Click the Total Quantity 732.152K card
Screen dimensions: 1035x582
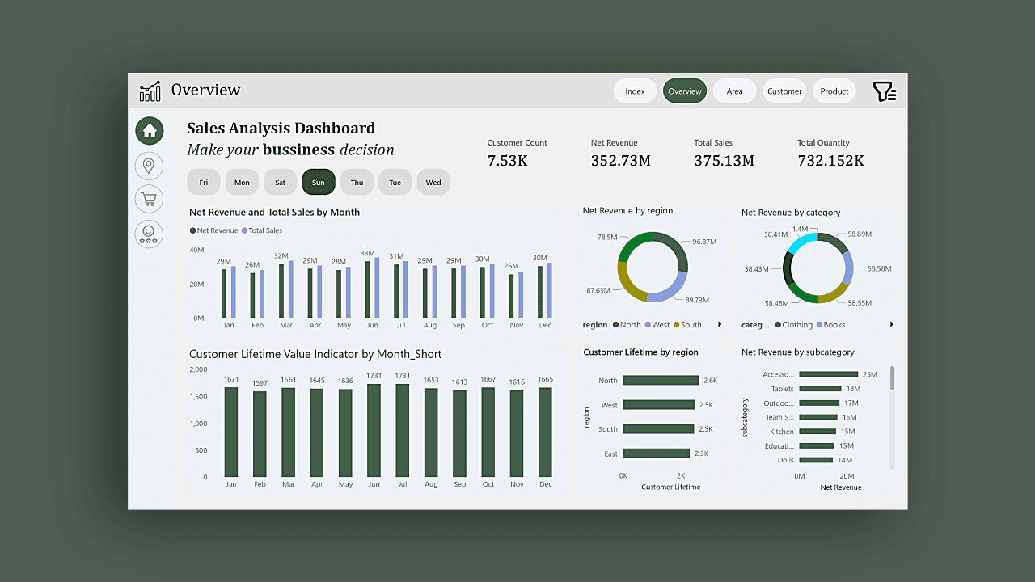click(x=830, y=153)
